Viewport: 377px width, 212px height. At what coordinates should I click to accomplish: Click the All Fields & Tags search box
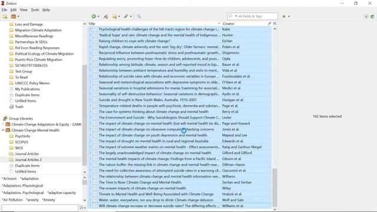pyautogui.click(x=253, y=16)
